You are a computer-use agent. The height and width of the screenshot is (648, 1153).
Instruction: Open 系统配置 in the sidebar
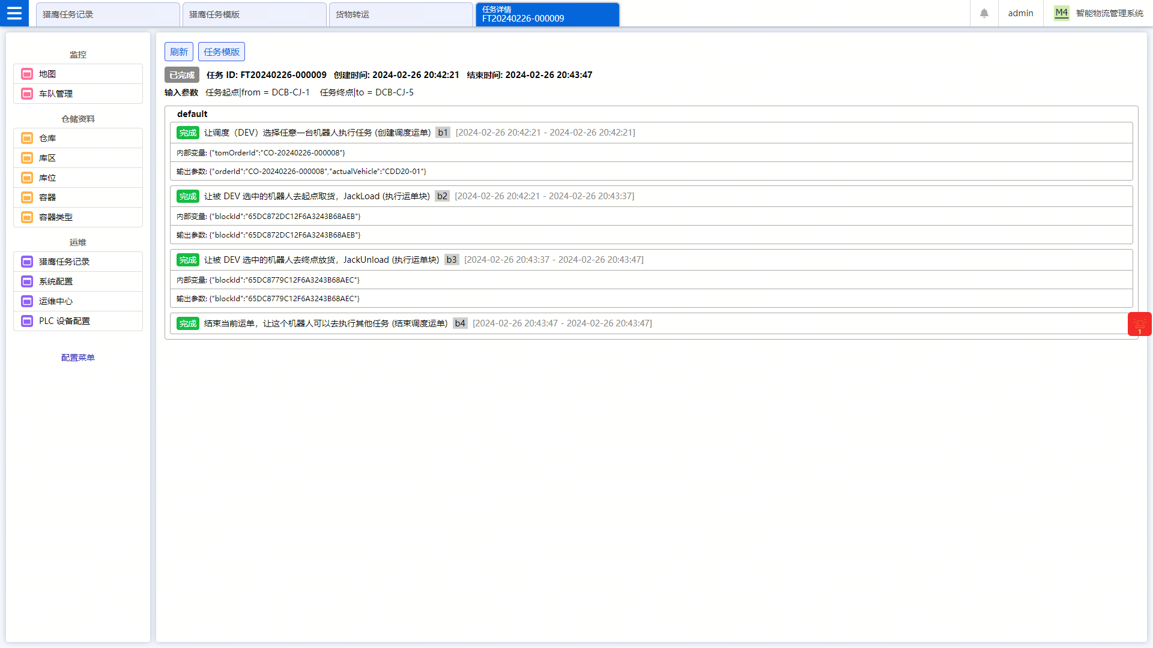tap(78, 281)
